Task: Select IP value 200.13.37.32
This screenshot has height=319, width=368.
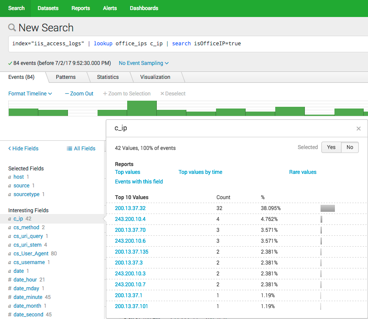Action: click(130, 208)
